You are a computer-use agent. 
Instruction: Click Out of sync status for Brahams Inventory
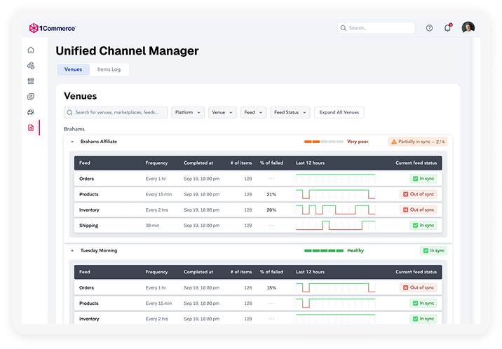coord(418,210)
